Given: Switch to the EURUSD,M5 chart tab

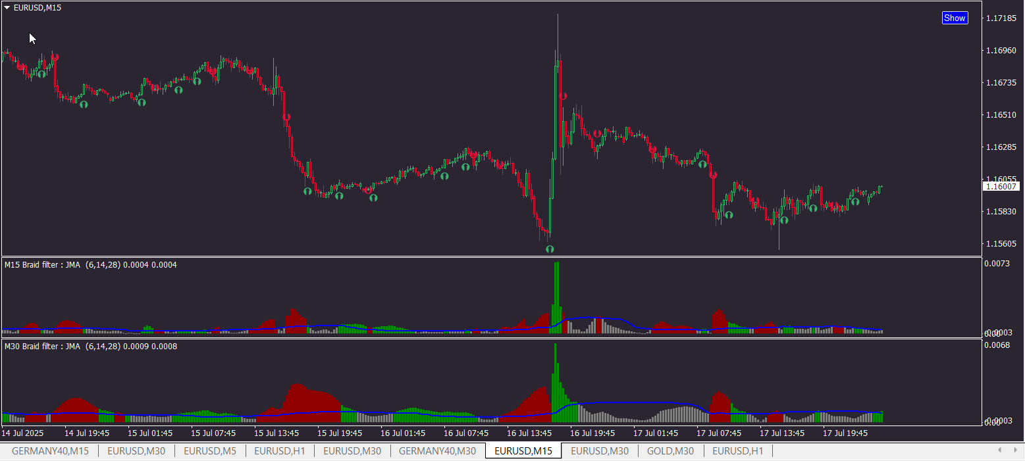Looking at the screenshot, I should coord(209,450).
